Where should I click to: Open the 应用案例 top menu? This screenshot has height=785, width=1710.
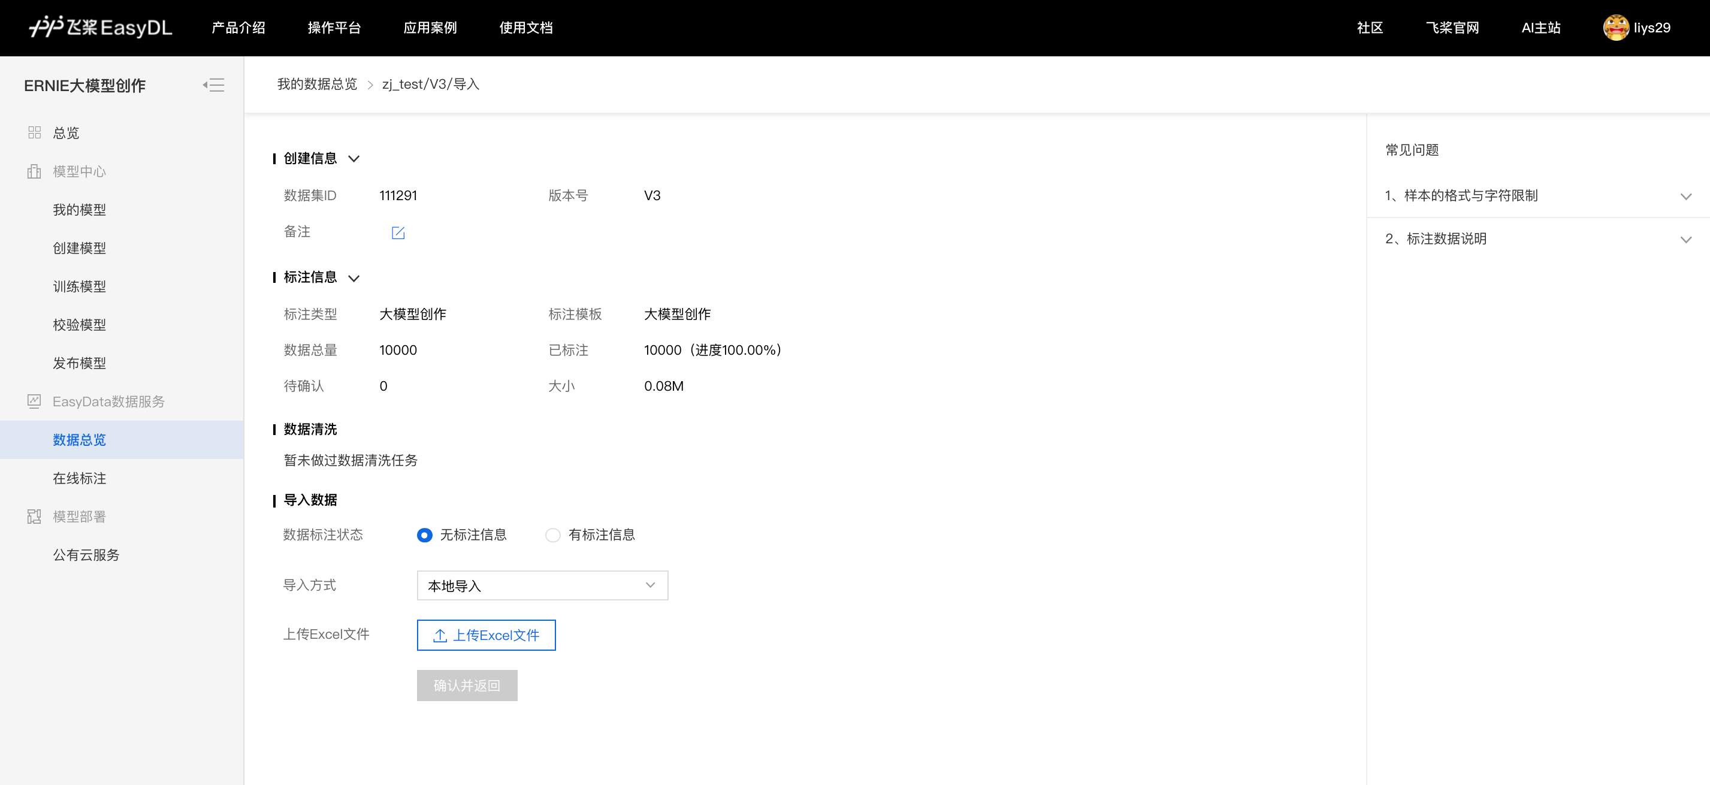430,28
